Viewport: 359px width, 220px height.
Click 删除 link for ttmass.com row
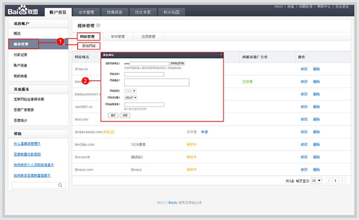(316, 170)
